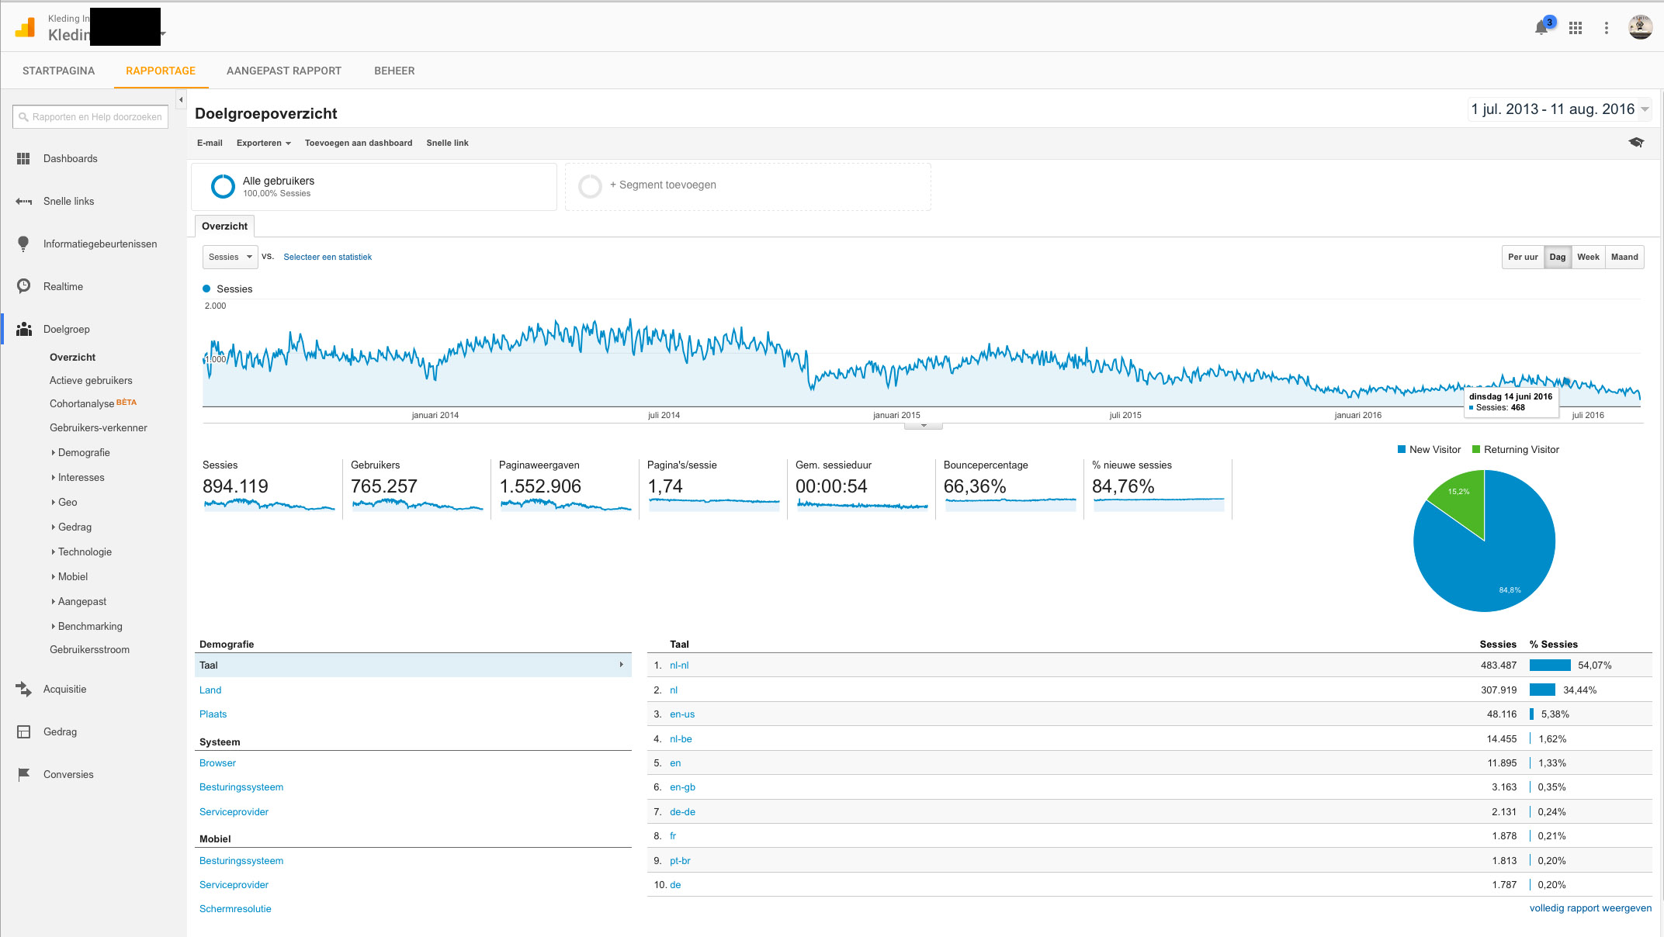This screenshot has height=937, width=1664.
Task: Click the Doelgroep people icon
Action: 24,329
